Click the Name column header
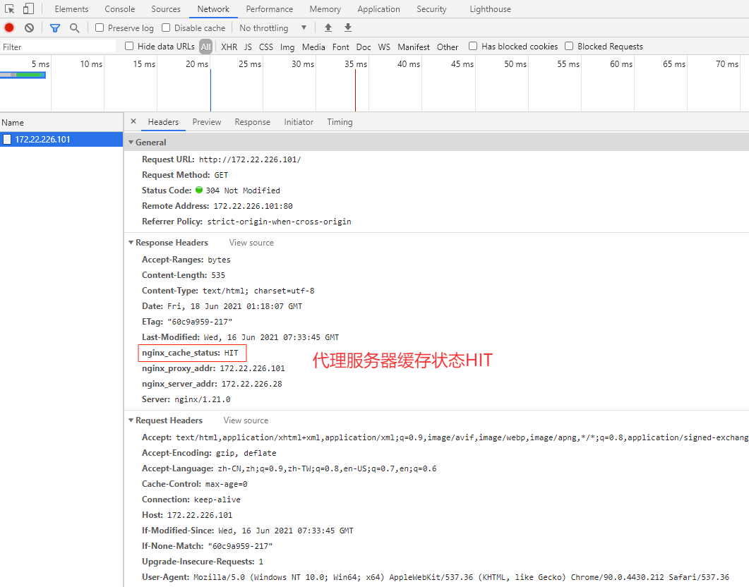The image size is (749, 587). coord(61,123)
